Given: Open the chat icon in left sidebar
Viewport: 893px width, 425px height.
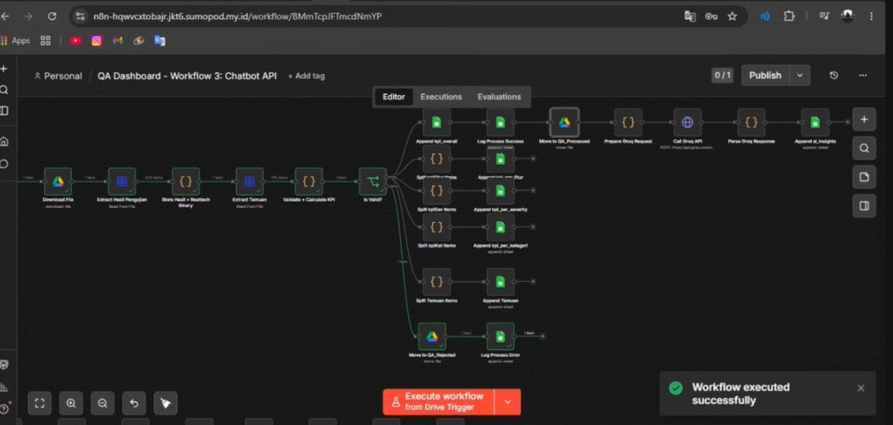Looking at the screenshot, I should [4, 163].
